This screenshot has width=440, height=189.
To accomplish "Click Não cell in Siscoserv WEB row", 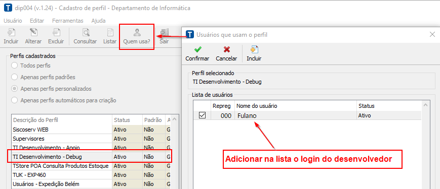I will point(154,130).
